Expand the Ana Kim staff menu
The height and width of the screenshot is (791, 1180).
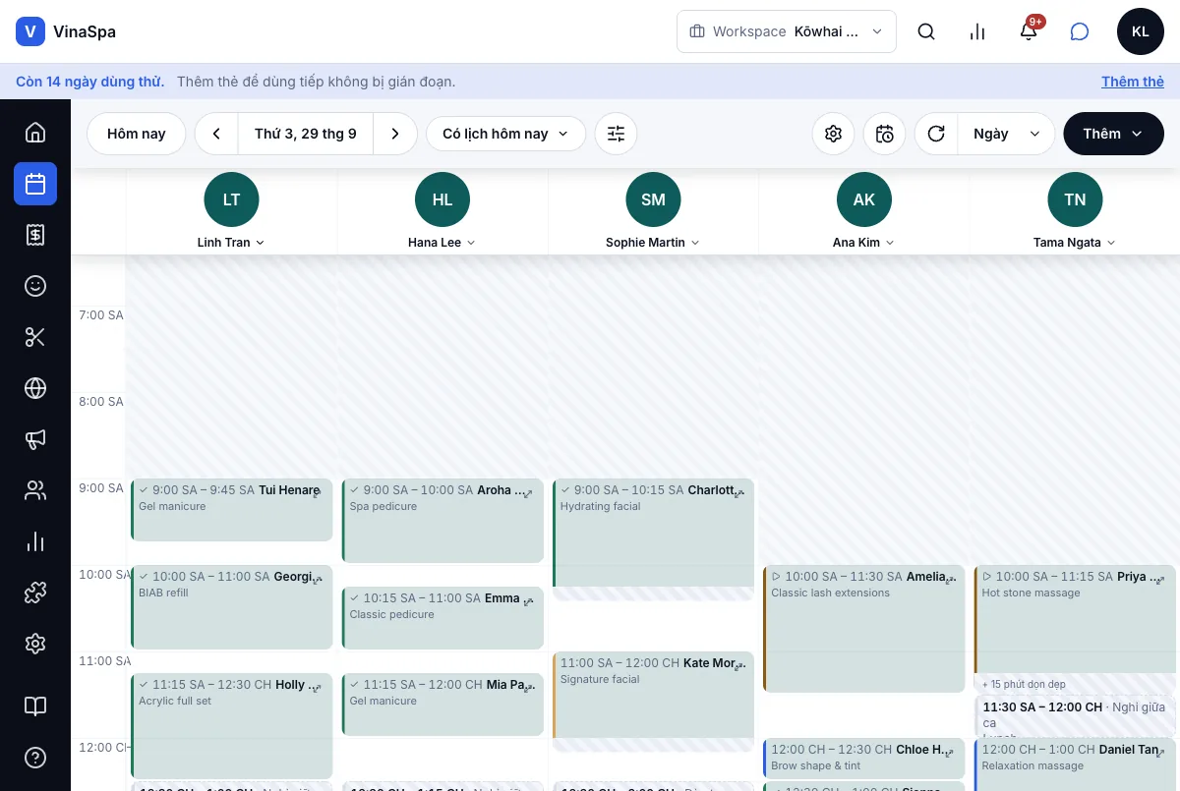pyautogui.click(x=863, y=242)
